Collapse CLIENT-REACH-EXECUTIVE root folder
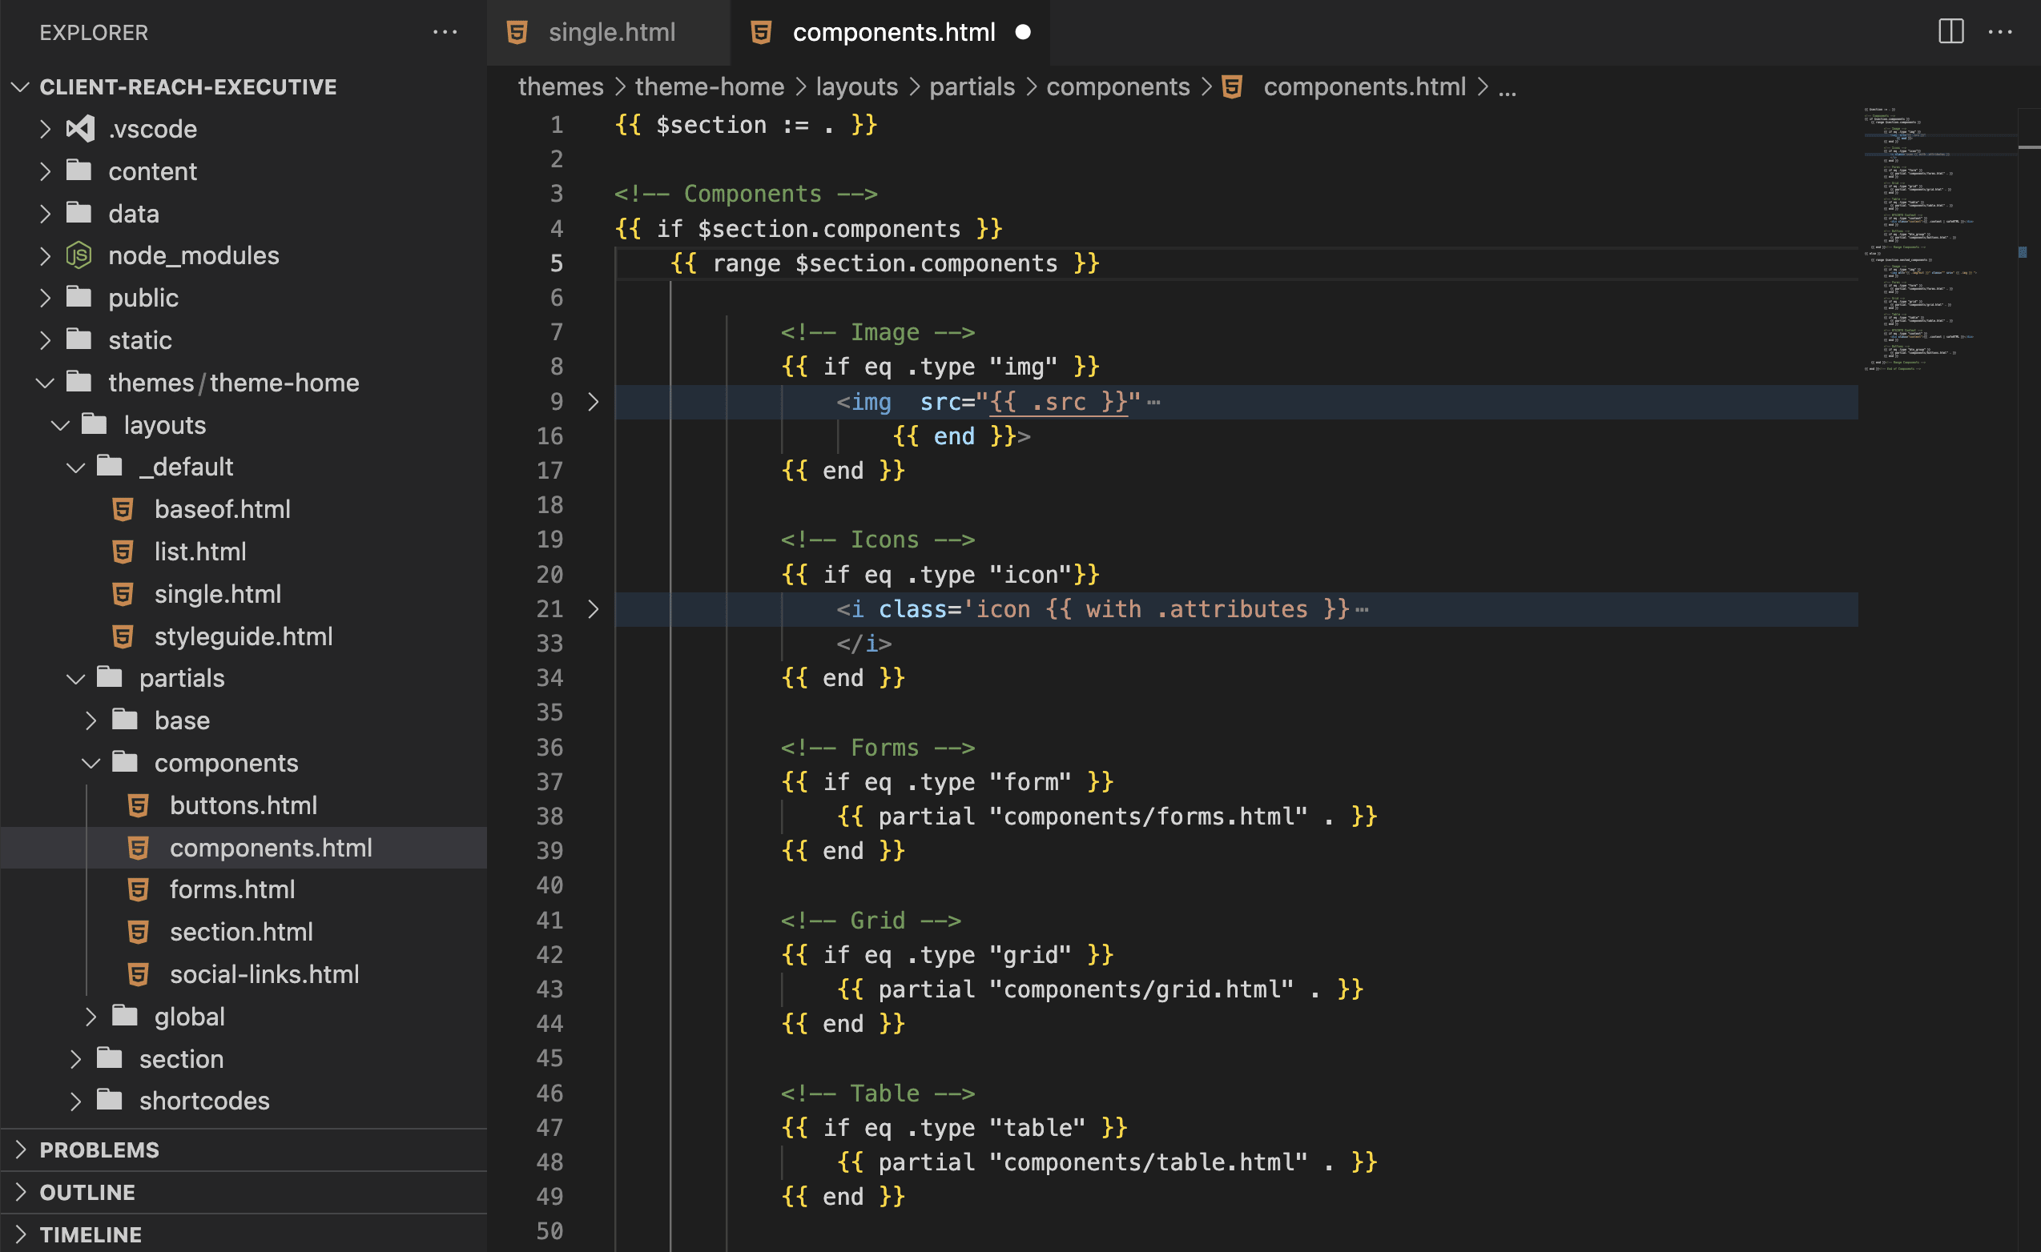The height and width of the screenshot is (1252, 2041). point(21,86)
